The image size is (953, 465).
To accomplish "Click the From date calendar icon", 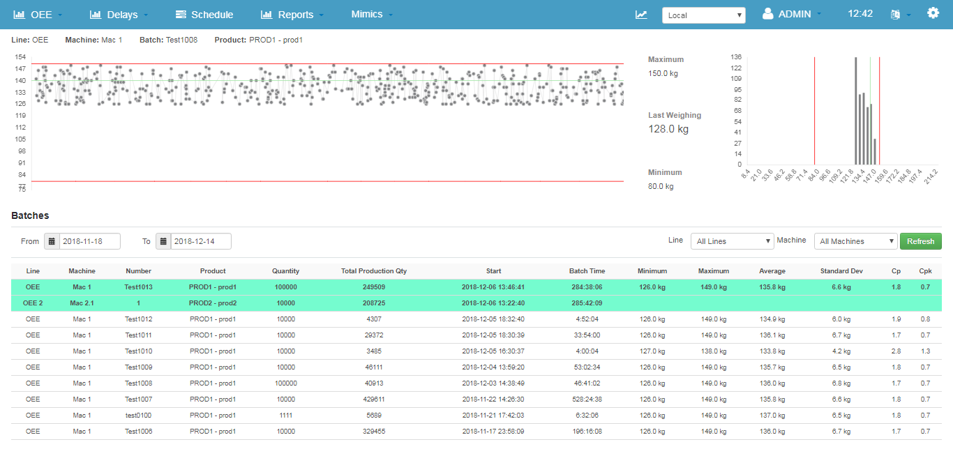I will pos(52,241).
